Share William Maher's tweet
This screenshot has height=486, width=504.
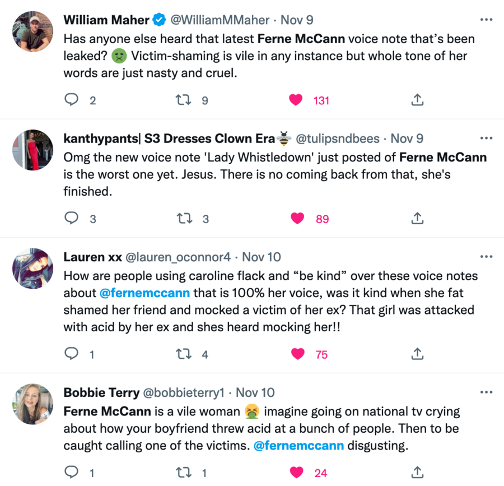[x=417, y=100]
